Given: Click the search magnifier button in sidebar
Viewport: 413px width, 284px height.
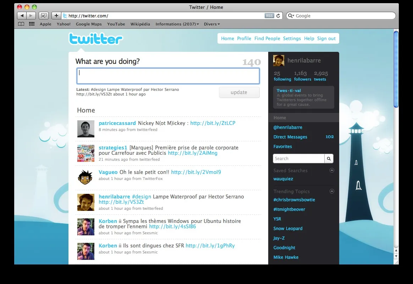Looking at the screenshot, I should (329, 159).
